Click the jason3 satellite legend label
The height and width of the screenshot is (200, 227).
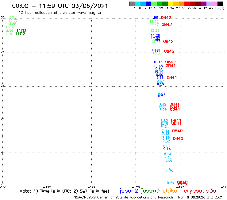tap(150, 191)
